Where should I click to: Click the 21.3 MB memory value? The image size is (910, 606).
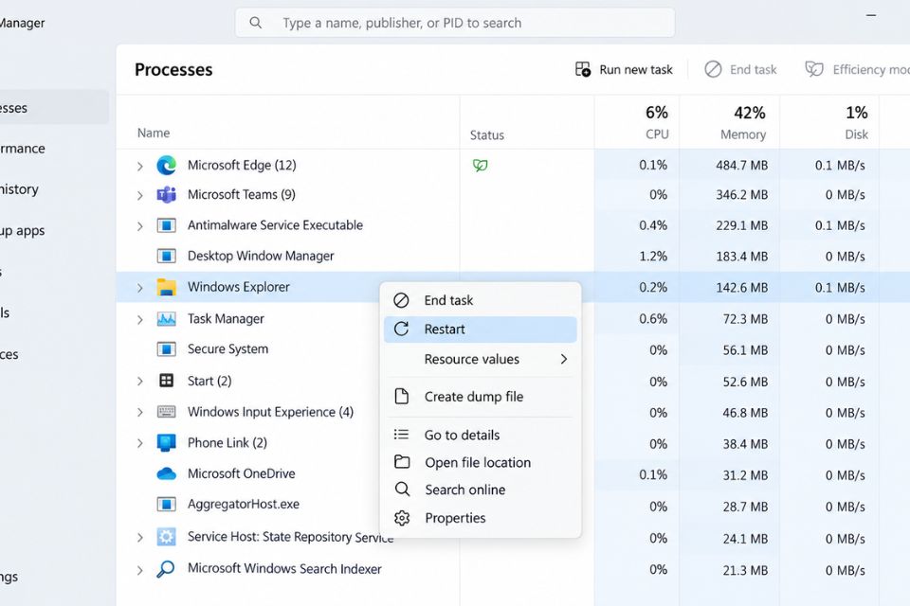coord(745,571)
